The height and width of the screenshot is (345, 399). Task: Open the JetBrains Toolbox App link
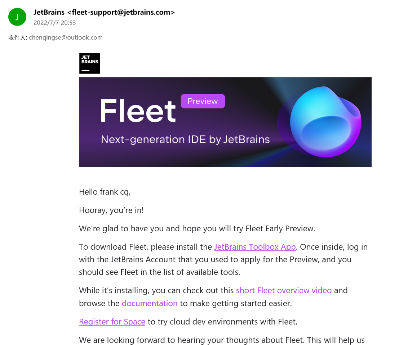tap(255, 247)
